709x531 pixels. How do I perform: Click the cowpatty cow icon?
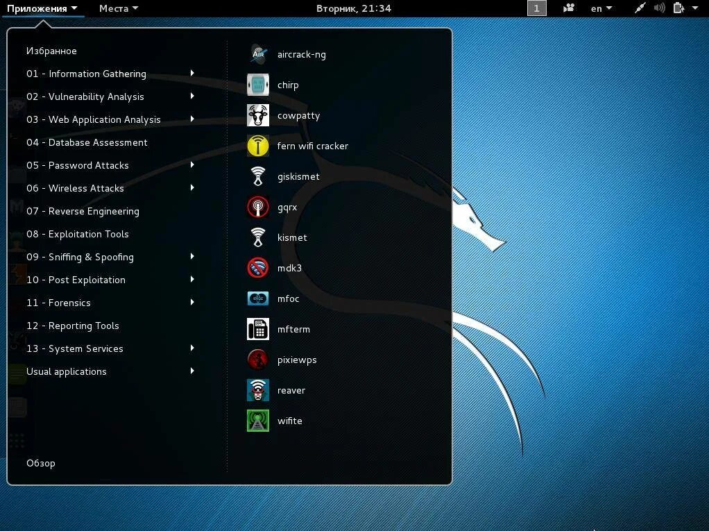[x=258, y=115]
